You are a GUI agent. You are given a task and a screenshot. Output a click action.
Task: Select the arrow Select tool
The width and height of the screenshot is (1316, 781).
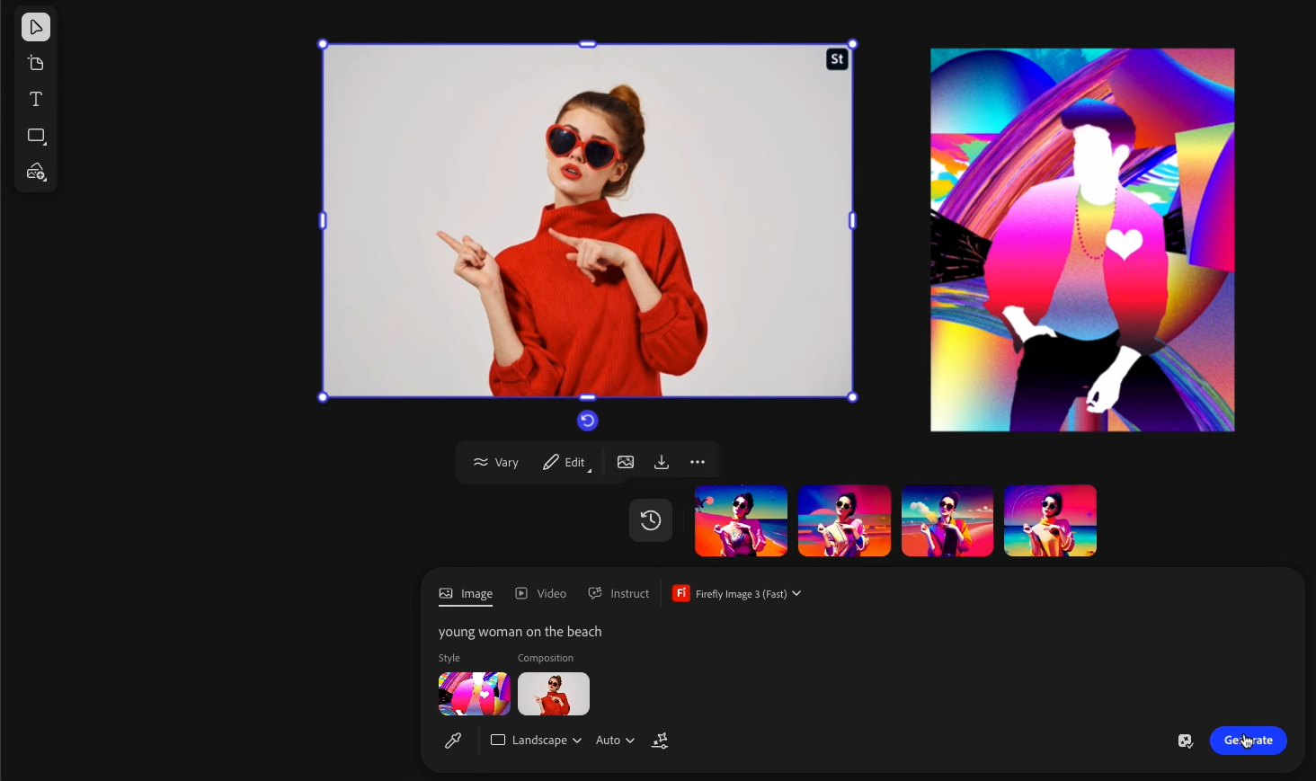(36, 27)
